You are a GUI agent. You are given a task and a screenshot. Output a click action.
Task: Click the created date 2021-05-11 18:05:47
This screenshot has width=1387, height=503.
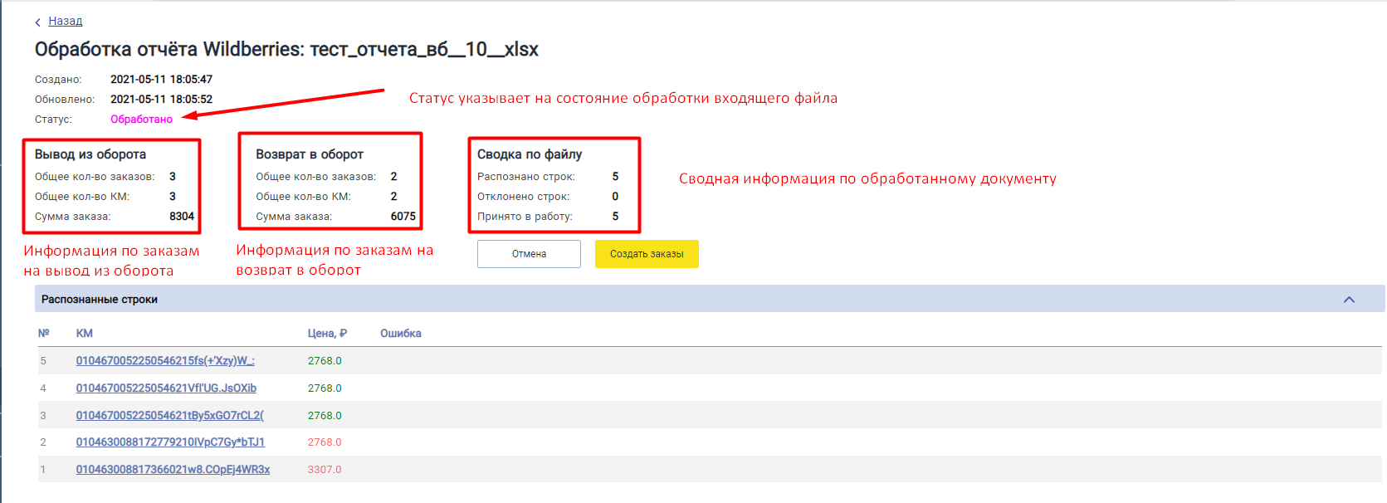click(161, 79)
